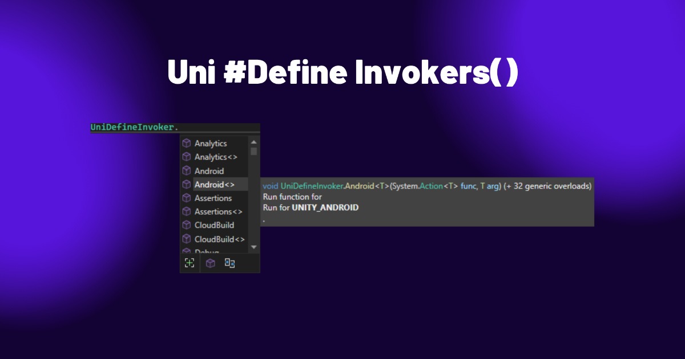The width and height of the screenshot is (685, 359).
Task: Click the 'Run function for' tooltip line
Action: click(292, 197)
